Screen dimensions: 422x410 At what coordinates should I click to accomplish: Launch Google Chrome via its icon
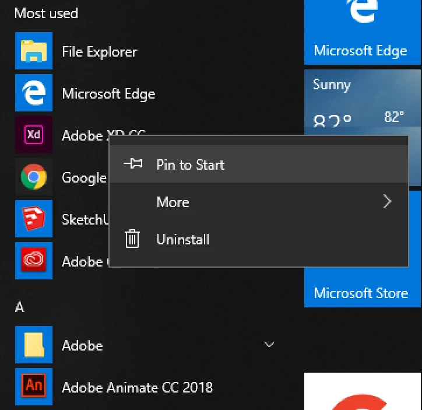pos(34,177)
